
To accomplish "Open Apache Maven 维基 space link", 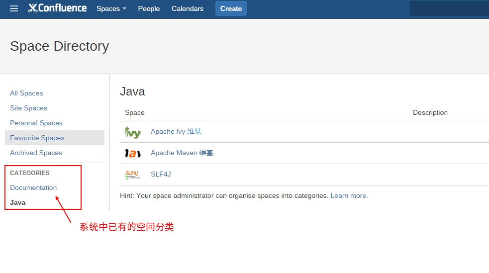I will (182, 153).
